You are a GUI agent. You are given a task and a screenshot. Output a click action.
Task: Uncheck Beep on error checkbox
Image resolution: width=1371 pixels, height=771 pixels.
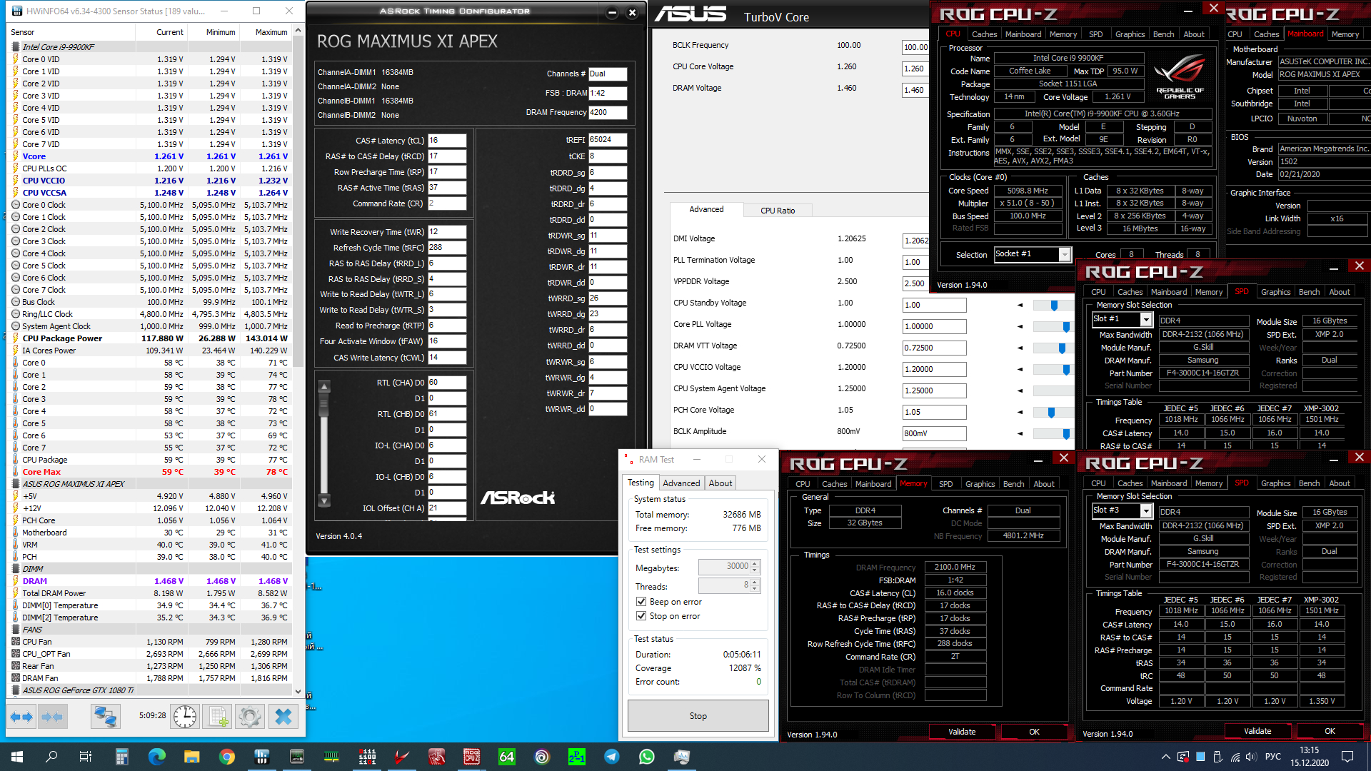click(641, 602)
